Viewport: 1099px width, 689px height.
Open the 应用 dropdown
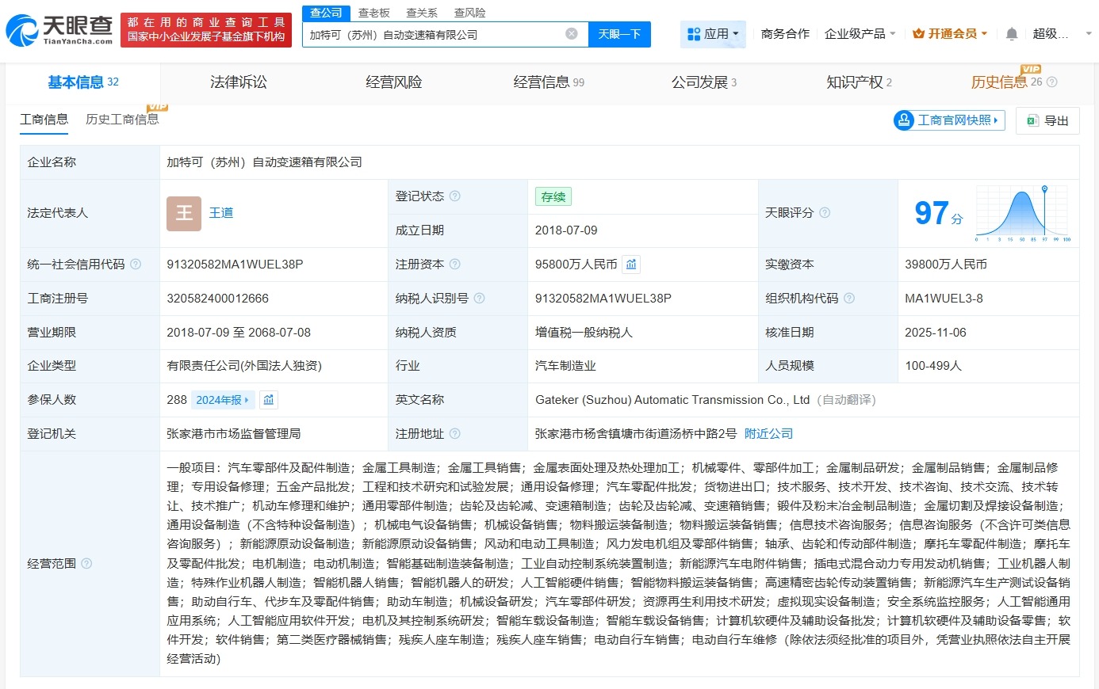click(x=713, y=33)
